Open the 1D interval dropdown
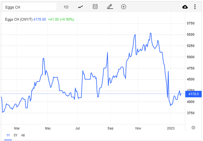 pos(66,7)
